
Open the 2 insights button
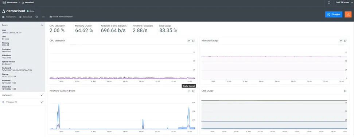pyautogui.click(x=334, y=15)
